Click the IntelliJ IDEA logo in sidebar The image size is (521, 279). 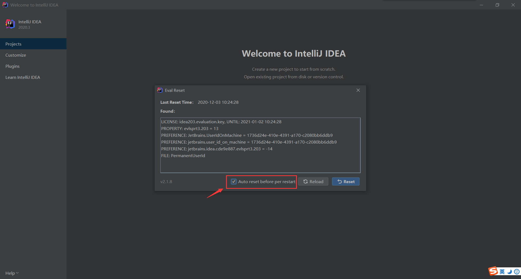(10, 24)
